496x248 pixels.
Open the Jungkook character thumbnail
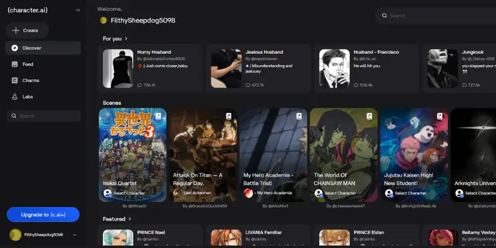click(x=443, y=68)
